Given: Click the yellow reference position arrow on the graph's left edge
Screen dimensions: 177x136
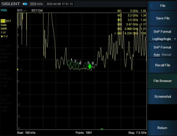Looking at the screenshot, I should click(18, 70).
